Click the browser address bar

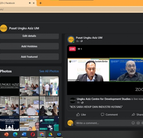tap(71, 9)
